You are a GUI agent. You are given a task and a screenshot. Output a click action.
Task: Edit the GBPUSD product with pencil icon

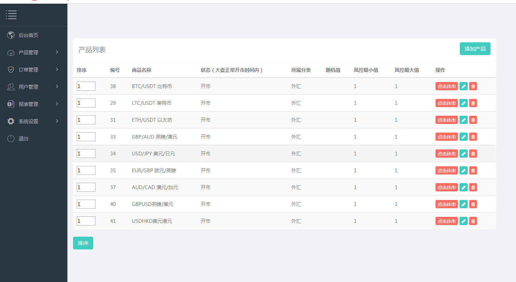tap(464, 204)
